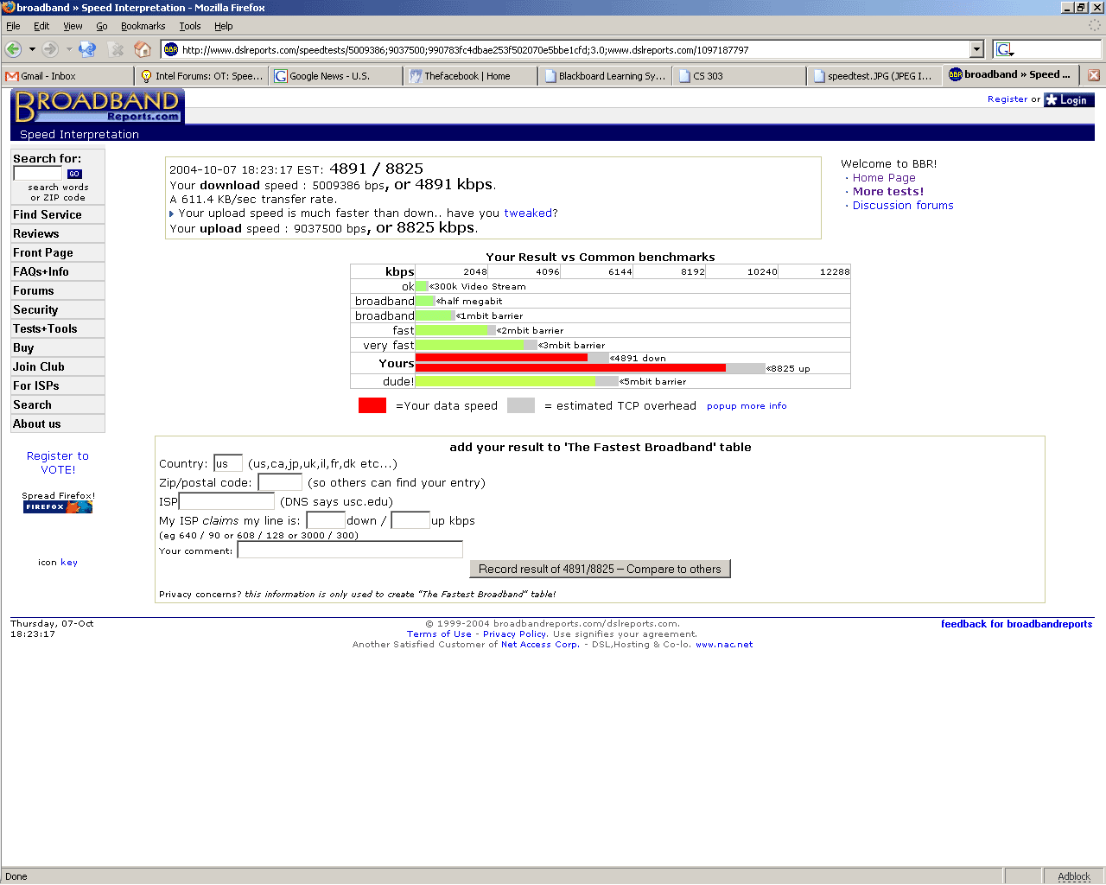Click the BroadbandReports.com logo
The image size is (1106, 885).
click(x=97, y=106)
